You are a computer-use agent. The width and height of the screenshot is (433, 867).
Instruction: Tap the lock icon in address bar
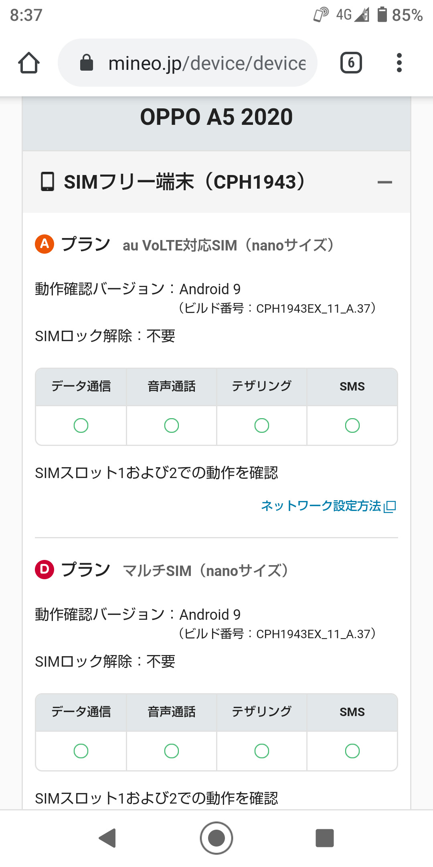pos(87,63)
